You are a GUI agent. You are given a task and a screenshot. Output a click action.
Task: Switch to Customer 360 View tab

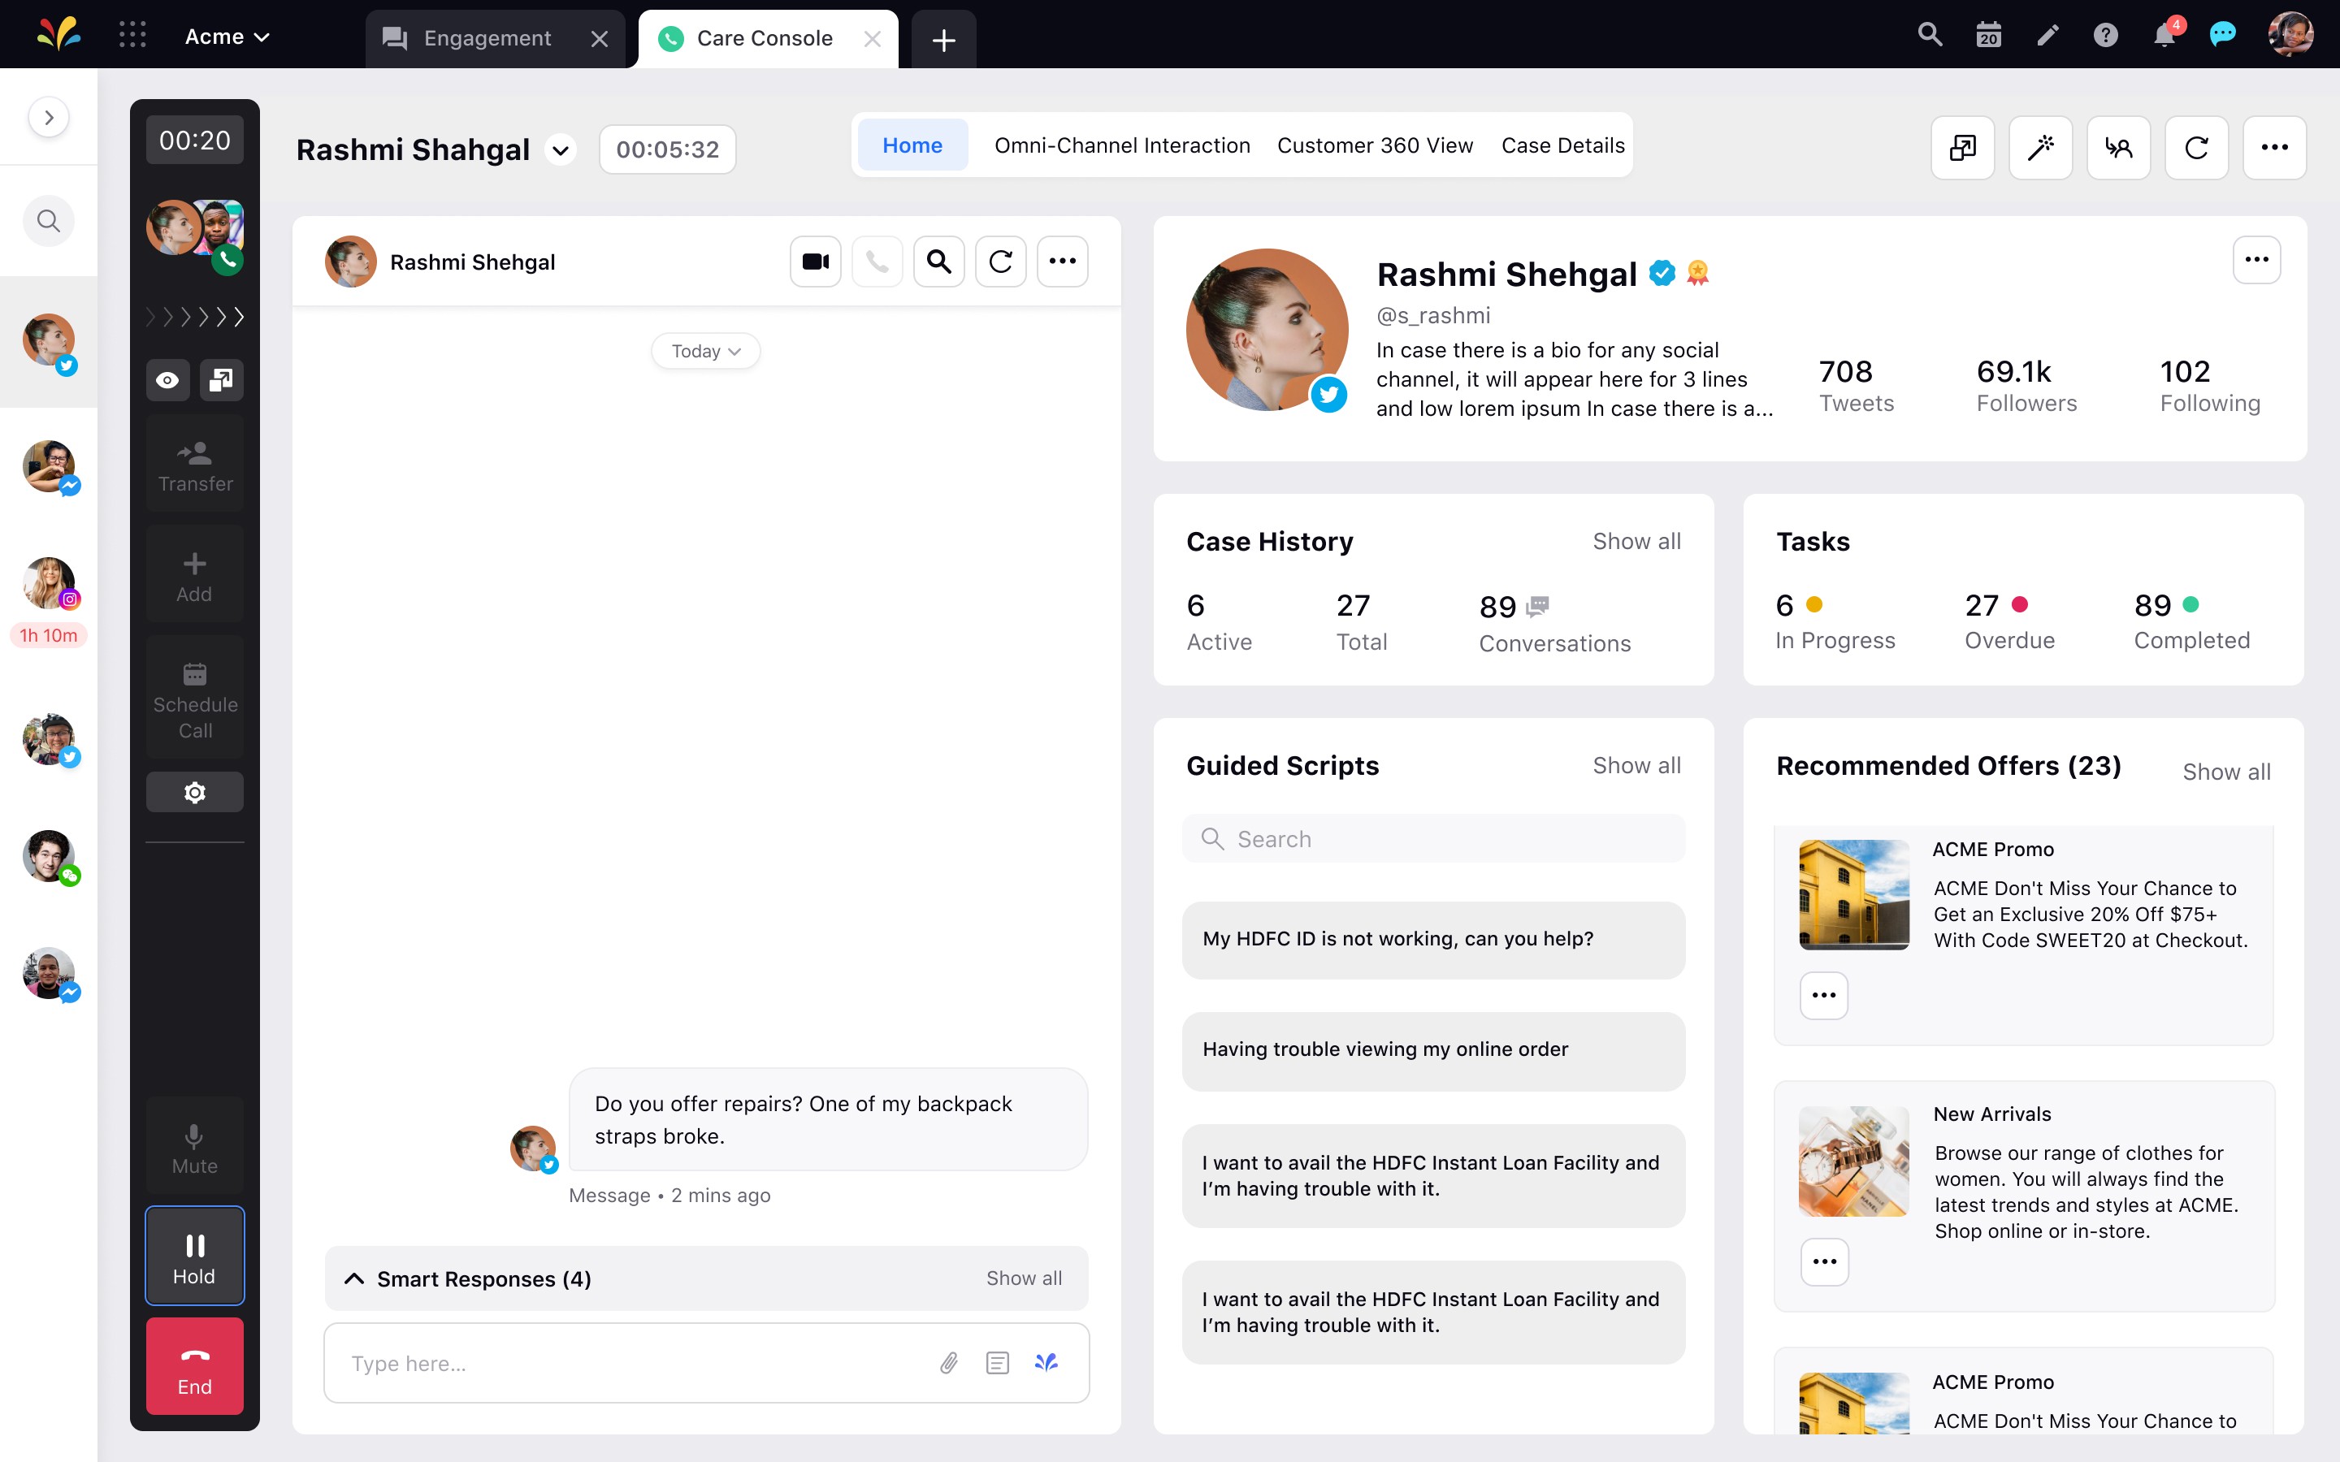[x=1375, y=145]
